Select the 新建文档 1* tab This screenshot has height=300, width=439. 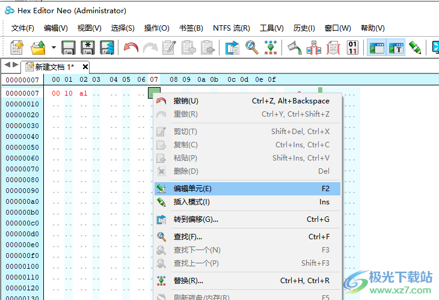click(54, 67)
